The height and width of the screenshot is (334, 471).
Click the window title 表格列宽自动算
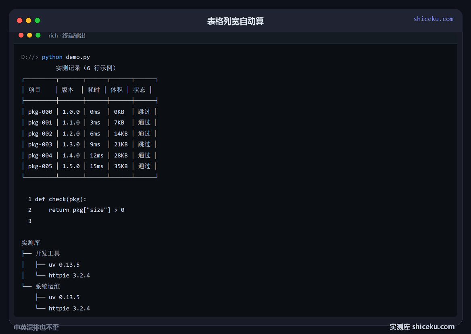click(x=235, y=21)
